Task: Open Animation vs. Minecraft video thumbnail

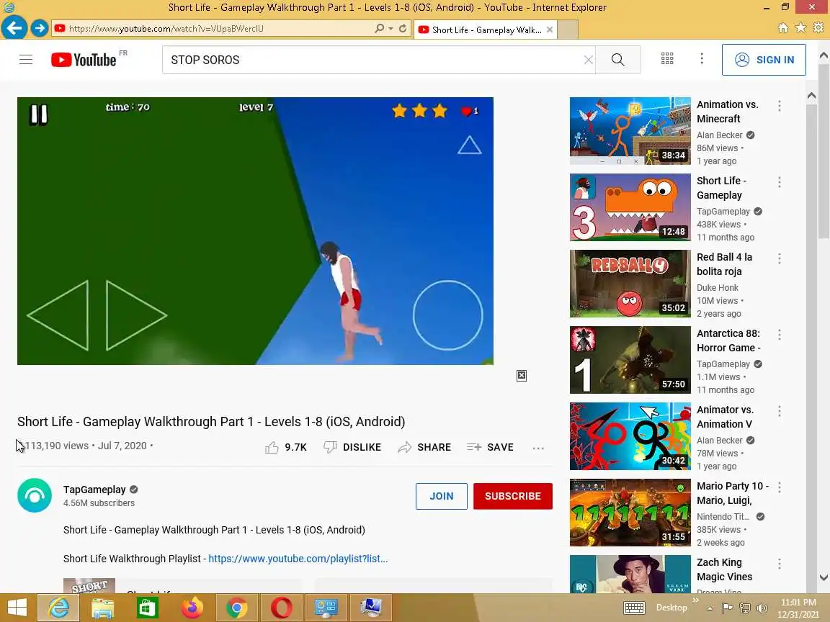Action: tap(630, 130)
